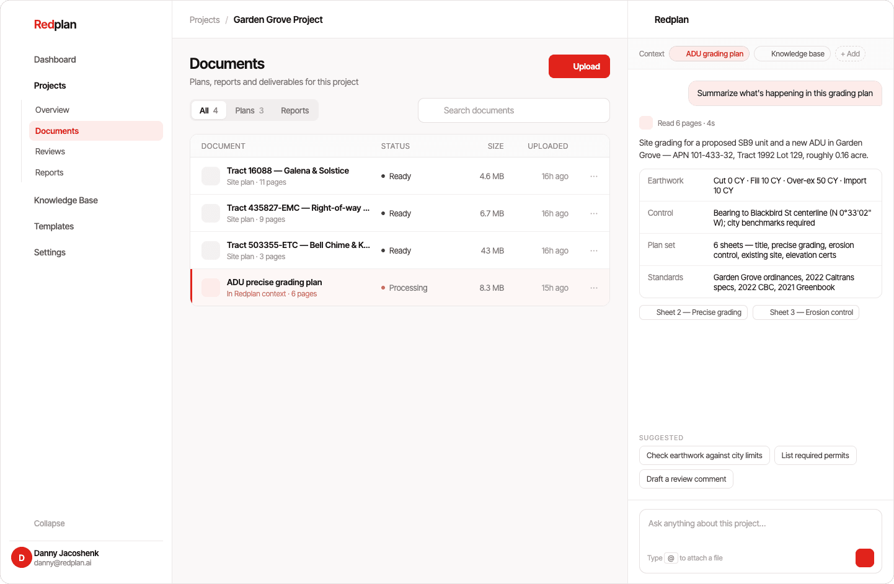Switch to the Reports documents tab
This screenshot has width=894, height=584.
coord(294,110)
